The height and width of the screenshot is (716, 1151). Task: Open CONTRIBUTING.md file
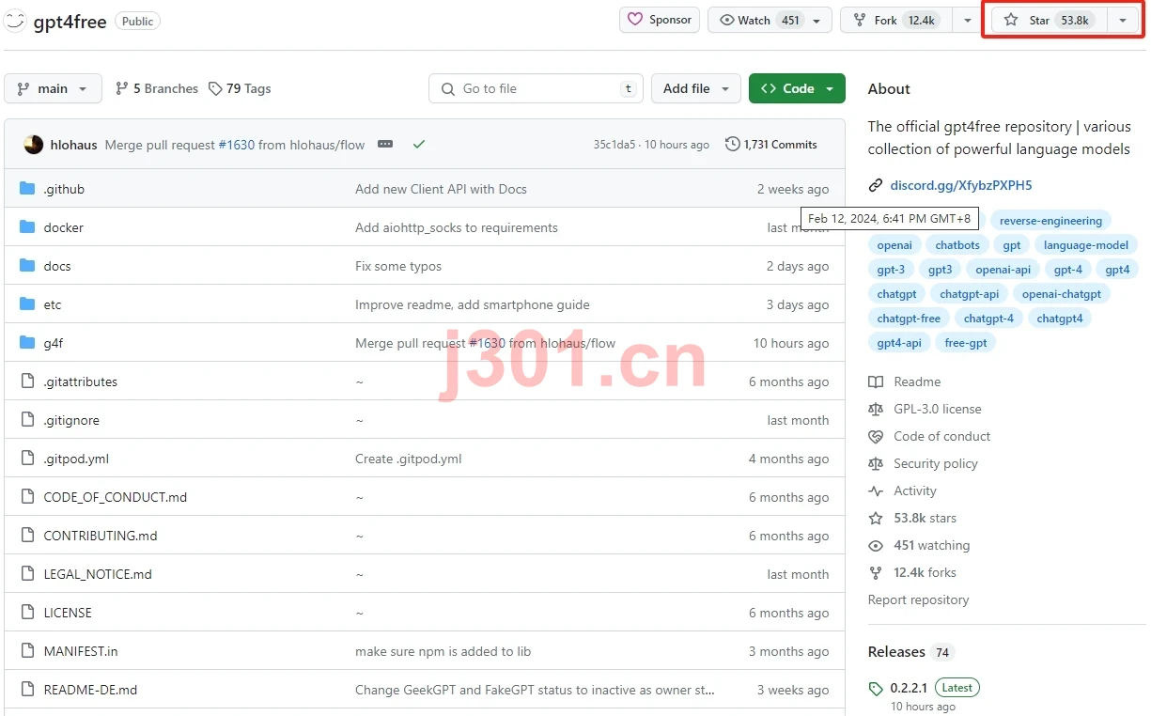tap(101, 536)
